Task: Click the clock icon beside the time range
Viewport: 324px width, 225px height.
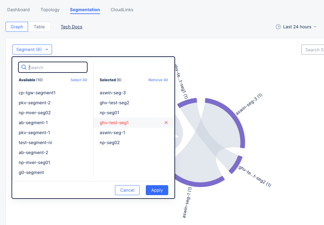Action: [278, 27]
